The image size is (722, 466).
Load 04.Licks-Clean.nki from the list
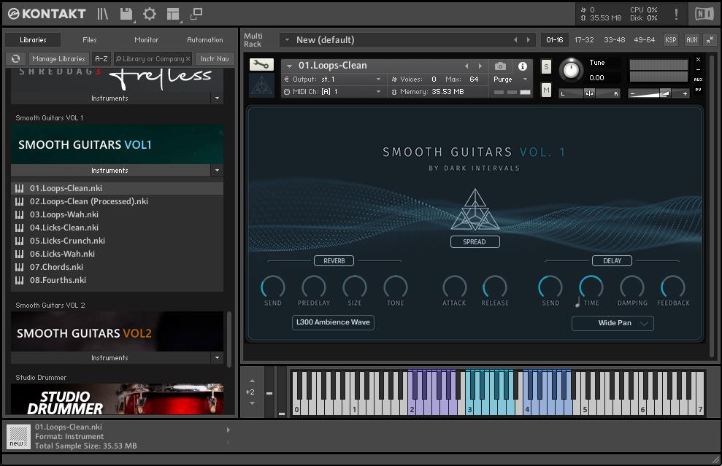pyautogui.click(x=64, y=228)
